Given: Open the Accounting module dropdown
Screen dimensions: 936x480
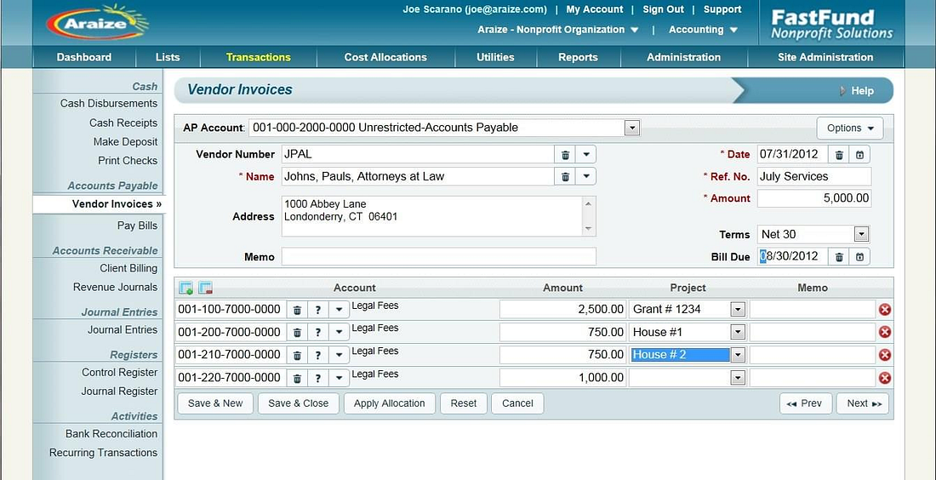Looking at the screenshot, I should click(x=703, y=29).
